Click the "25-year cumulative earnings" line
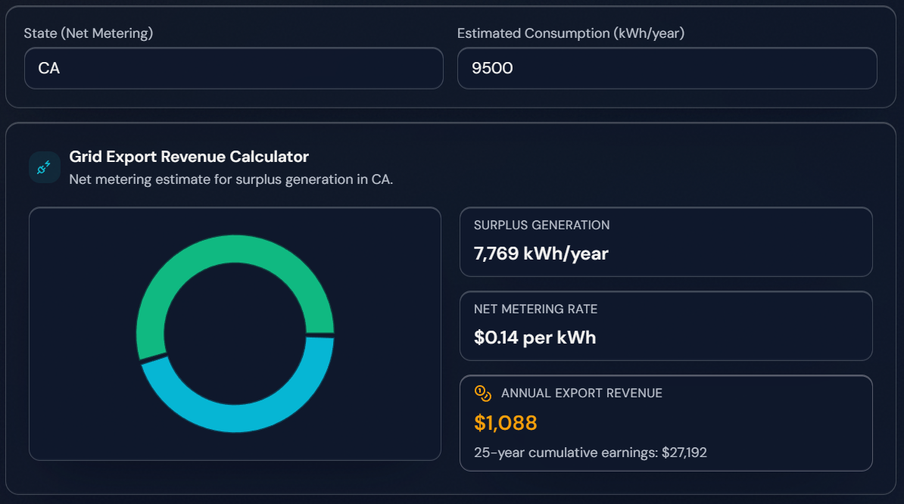This screenshot has height=504, width=904. 590,453
